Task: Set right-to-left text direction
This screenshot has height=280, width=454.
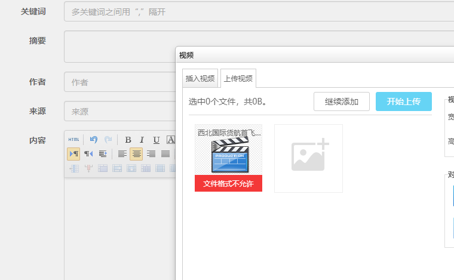Action: tap(88, 154)
